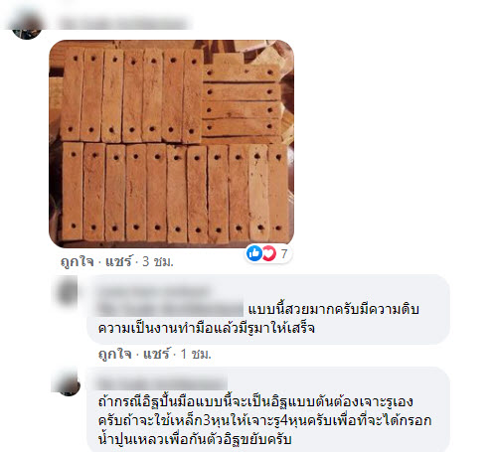Click แชร์ under the first reply
This screenshot has width=492, height=452.
156,354
